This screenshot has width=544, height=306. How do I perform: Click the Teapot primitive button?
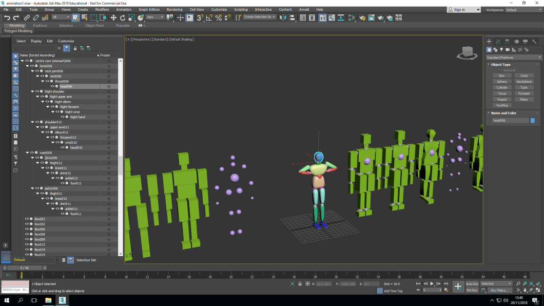tap(502, 100)
